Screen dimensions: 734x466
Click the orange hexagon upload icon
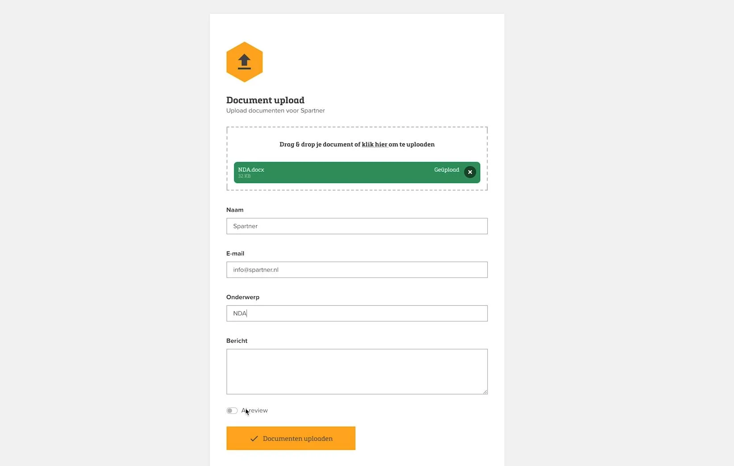pos(244,62)
